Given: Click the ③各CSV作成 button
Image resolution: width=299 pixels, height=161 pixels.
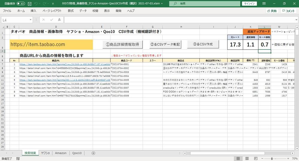Looking at the screenshot, I should (203, 44).
